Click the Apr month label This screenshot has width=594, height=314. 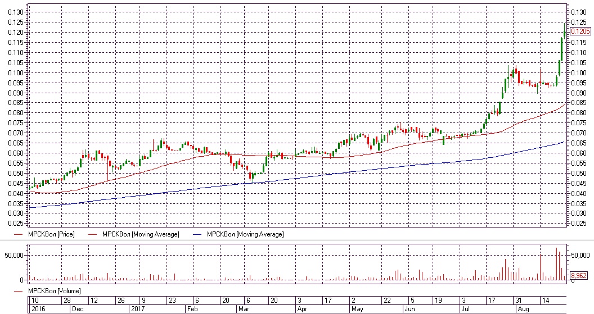pos(302,309)
